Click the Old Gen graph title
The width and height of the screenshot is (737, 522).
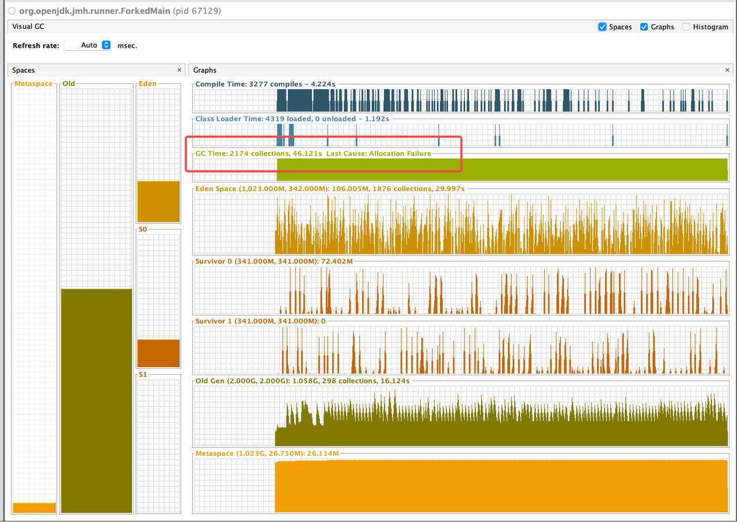[x=302, y=381]
